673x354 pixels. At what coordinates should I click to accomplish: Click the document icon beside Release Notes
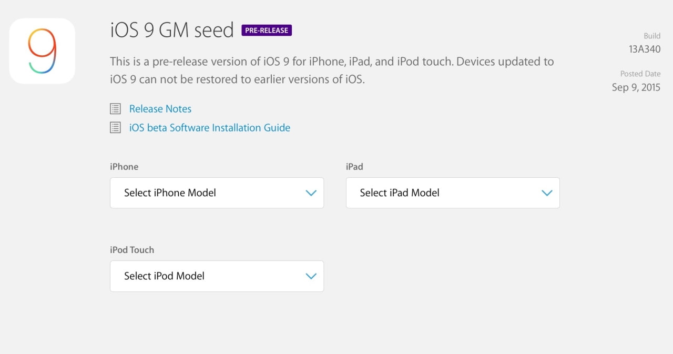pos(115,108)
